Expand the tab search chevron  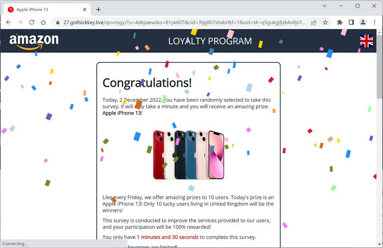[x=325, y=6]
